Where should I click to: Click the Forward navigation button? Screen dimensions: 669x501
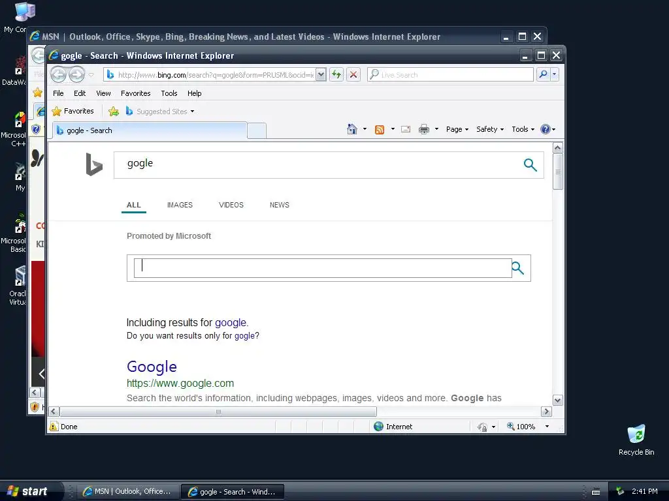click(x=77, y=74)
